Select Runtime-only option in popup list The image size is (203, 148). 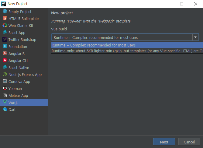coord(127,51)
